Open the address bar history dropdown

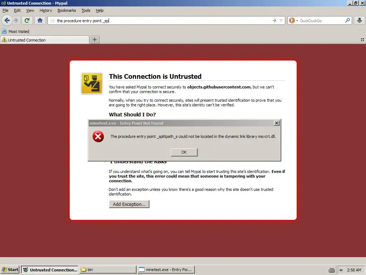point(281,20)
